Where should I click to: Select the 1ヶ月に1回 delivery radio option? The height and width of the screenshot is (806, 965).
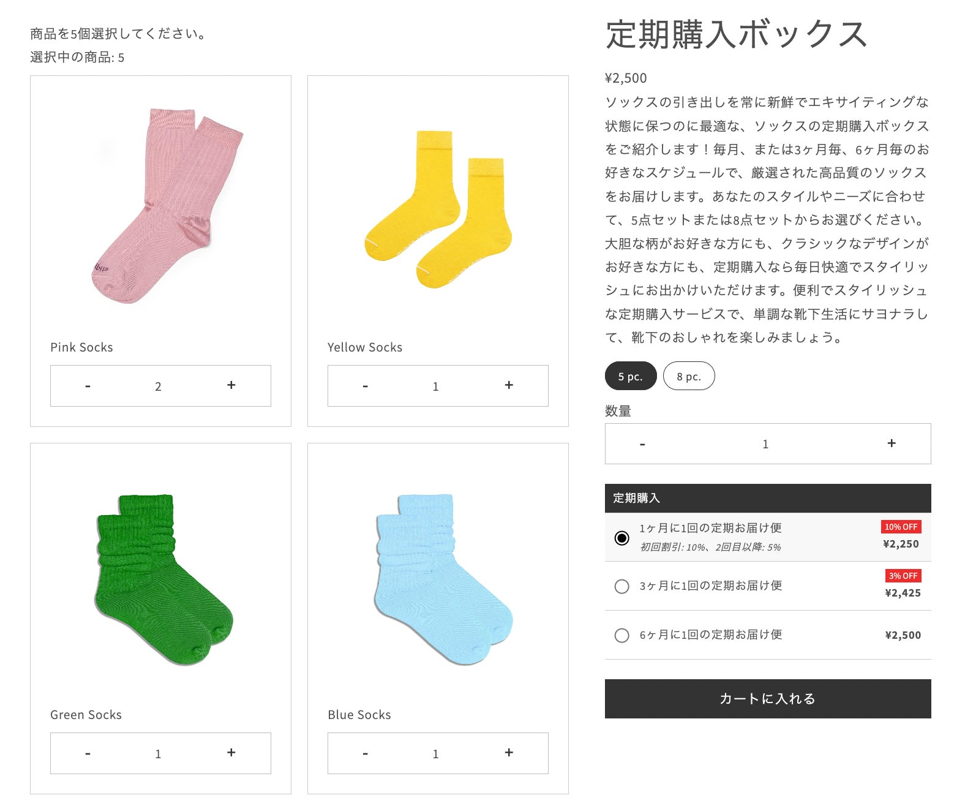pyautogui.click(x=621, y=538)
